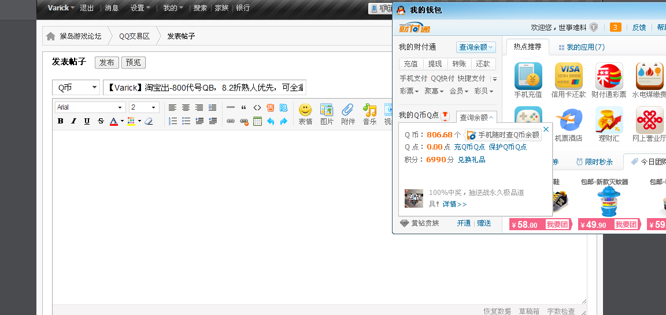Screen dimensions: 666x315
Task: Open 理财汇 finance app
Action: pyautogui.click(x=609, y=124)
